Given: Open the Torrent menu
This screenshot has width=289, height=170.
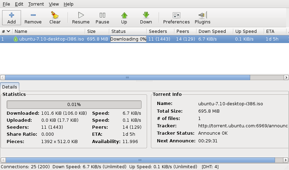Looking at the screenshot, I should tap(36, 4).
